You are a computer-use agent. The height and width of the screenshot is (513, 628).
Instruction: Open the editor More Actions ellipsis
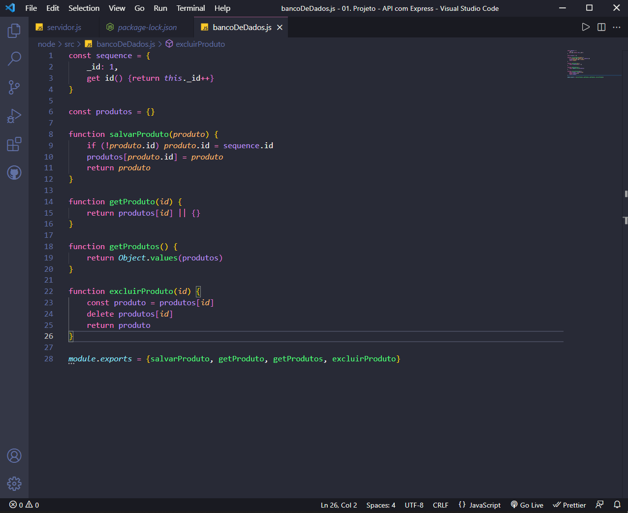616,28
